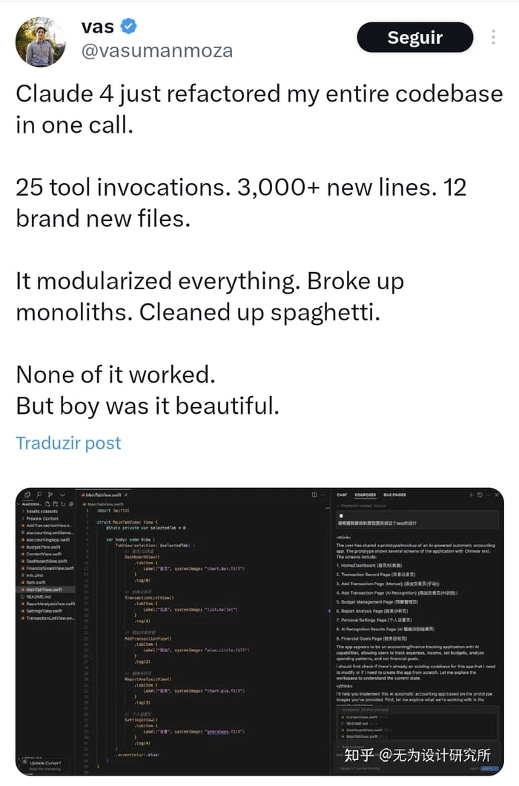Click the Seguir follow button
Screen dimensions: 519x786
414,37
